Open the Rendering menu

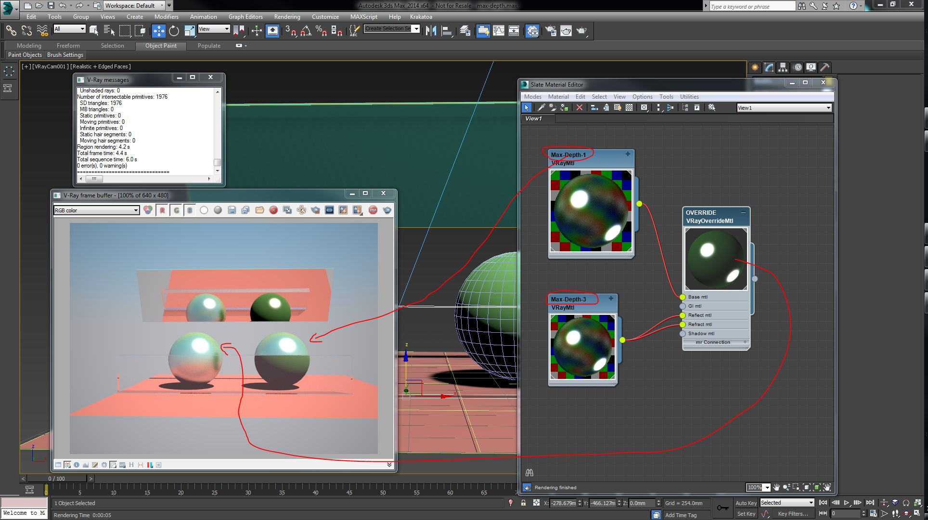287,17
